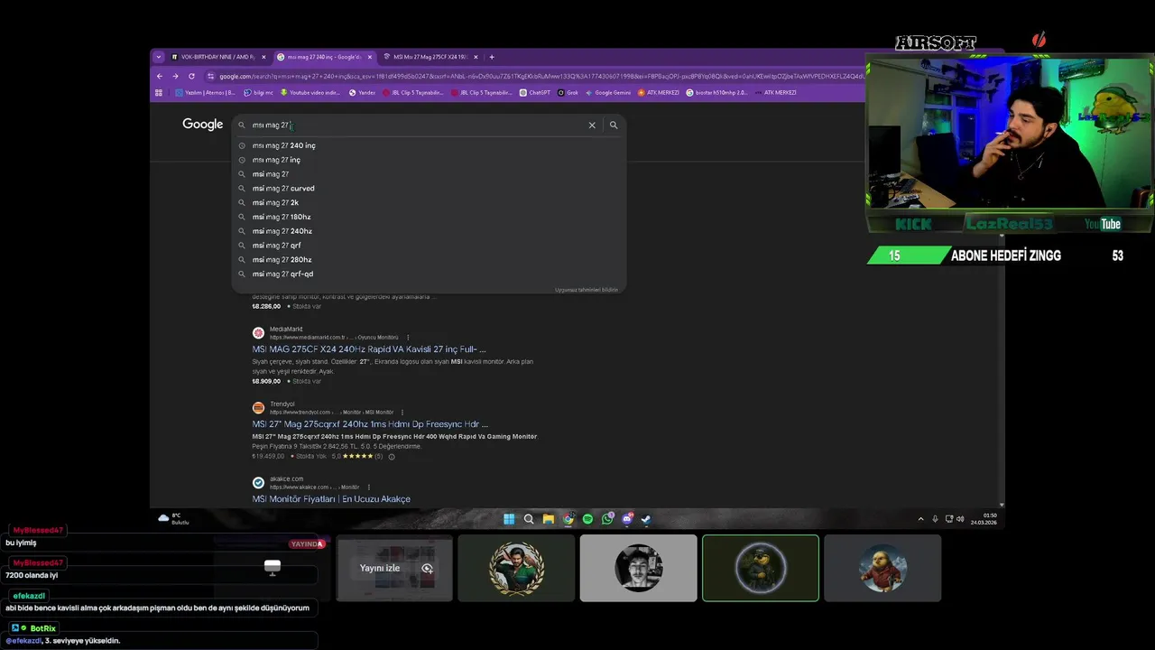Open the Yazılım | Aternos bookmark

(205, 92)
